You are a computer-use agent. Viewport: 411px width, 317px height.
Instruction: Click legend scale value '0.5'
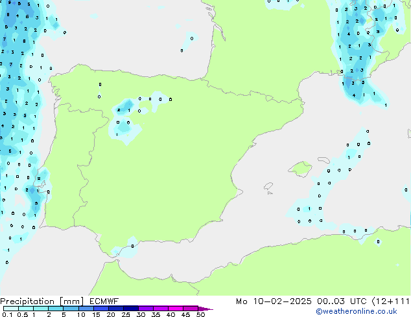pos(22,314)
